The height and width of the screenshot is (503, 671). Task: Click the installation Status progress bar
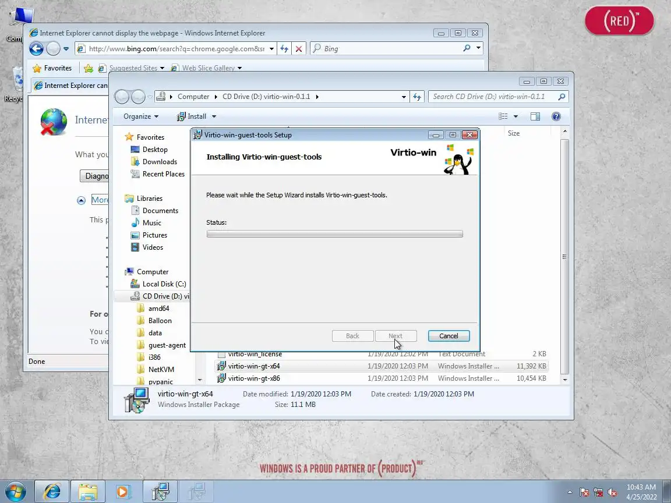(x=335, y=234)
